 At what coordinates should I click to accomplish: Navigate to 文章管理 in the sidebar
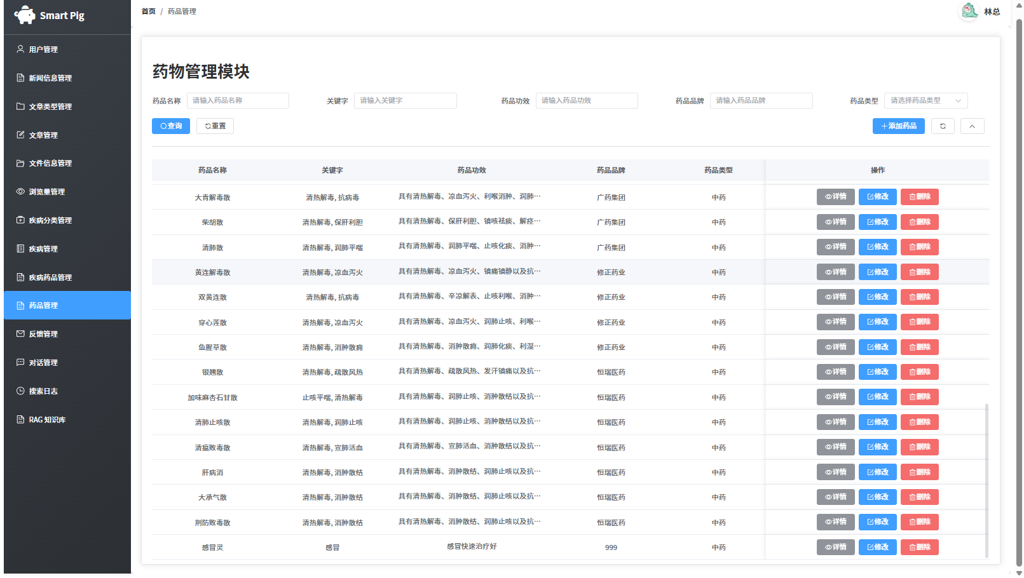(67, 135)
